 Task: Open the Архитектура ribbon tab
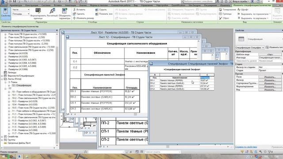coord(16,5)
